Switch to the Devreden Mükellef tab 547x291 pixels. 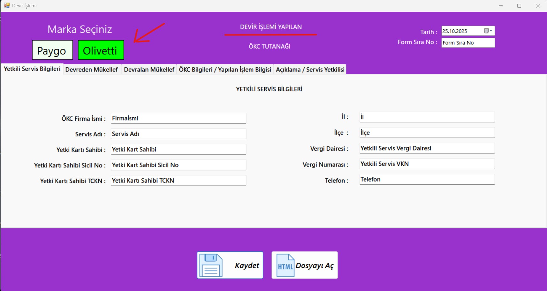pos(91,70)
